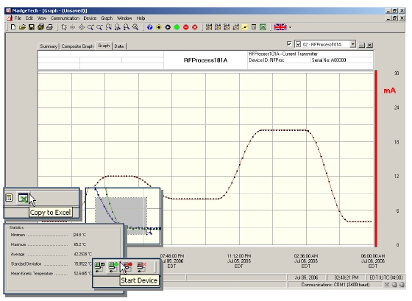The image size is (412, 301).
Task: Open the Help menu
Action: coord(141,18)
